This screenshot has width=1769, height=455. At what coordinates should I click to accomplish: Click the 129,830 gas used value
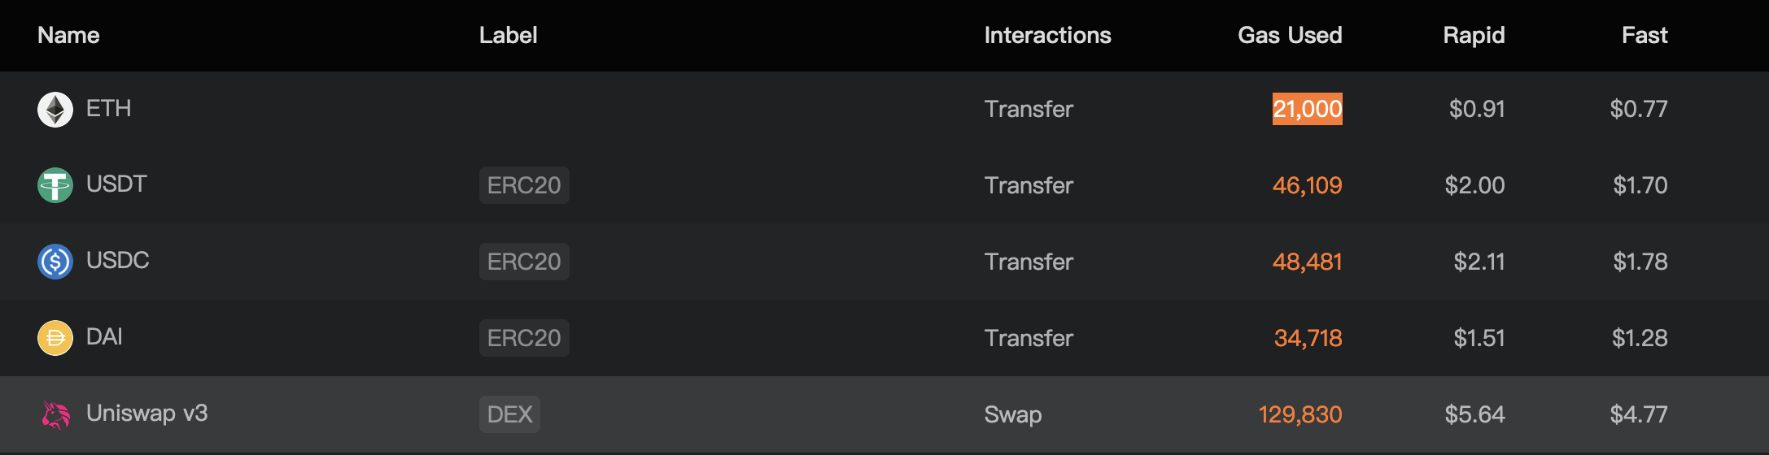click(1299, 414)
